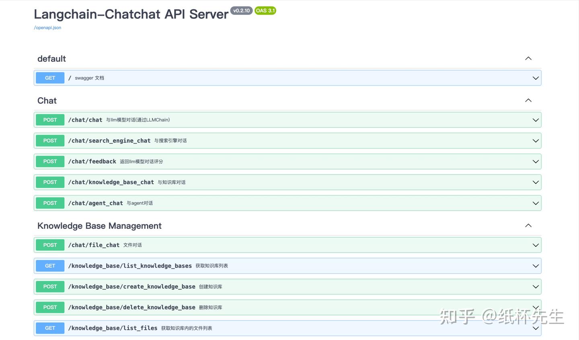Expand the /chat/search_engine_chat endpoint arrow
Viewport: 579px width, 340px height.
[536, 141]
